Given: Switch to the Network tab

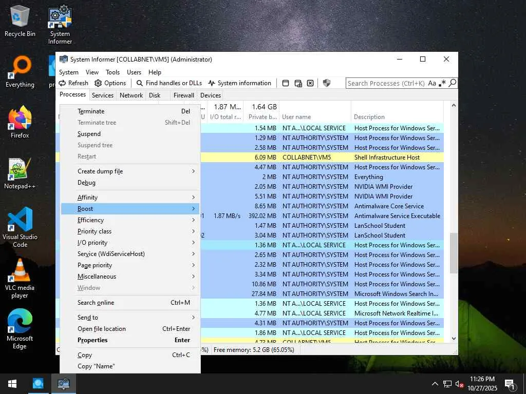Looking at the screenshot, I should (131, 95).
